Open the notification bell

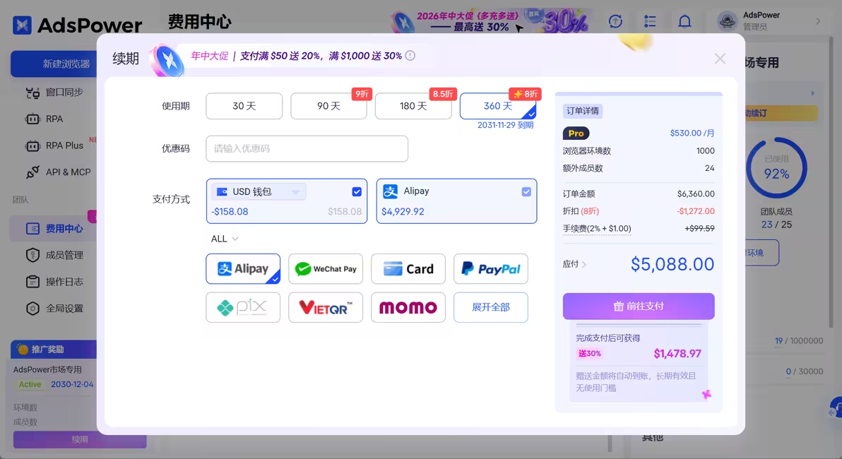pos(684,21)
